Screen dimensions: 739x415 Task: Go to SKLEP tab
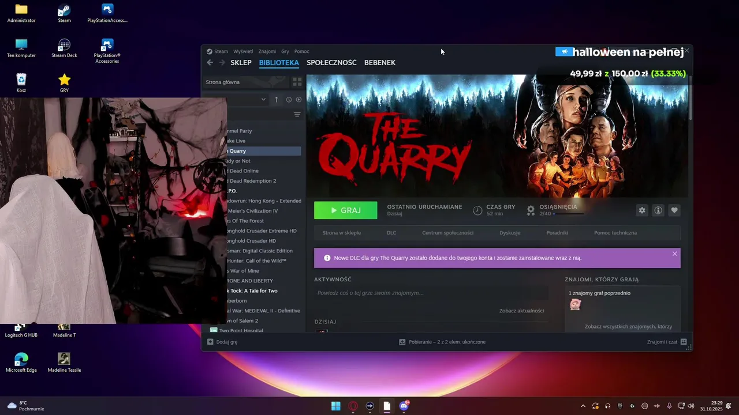241,62
